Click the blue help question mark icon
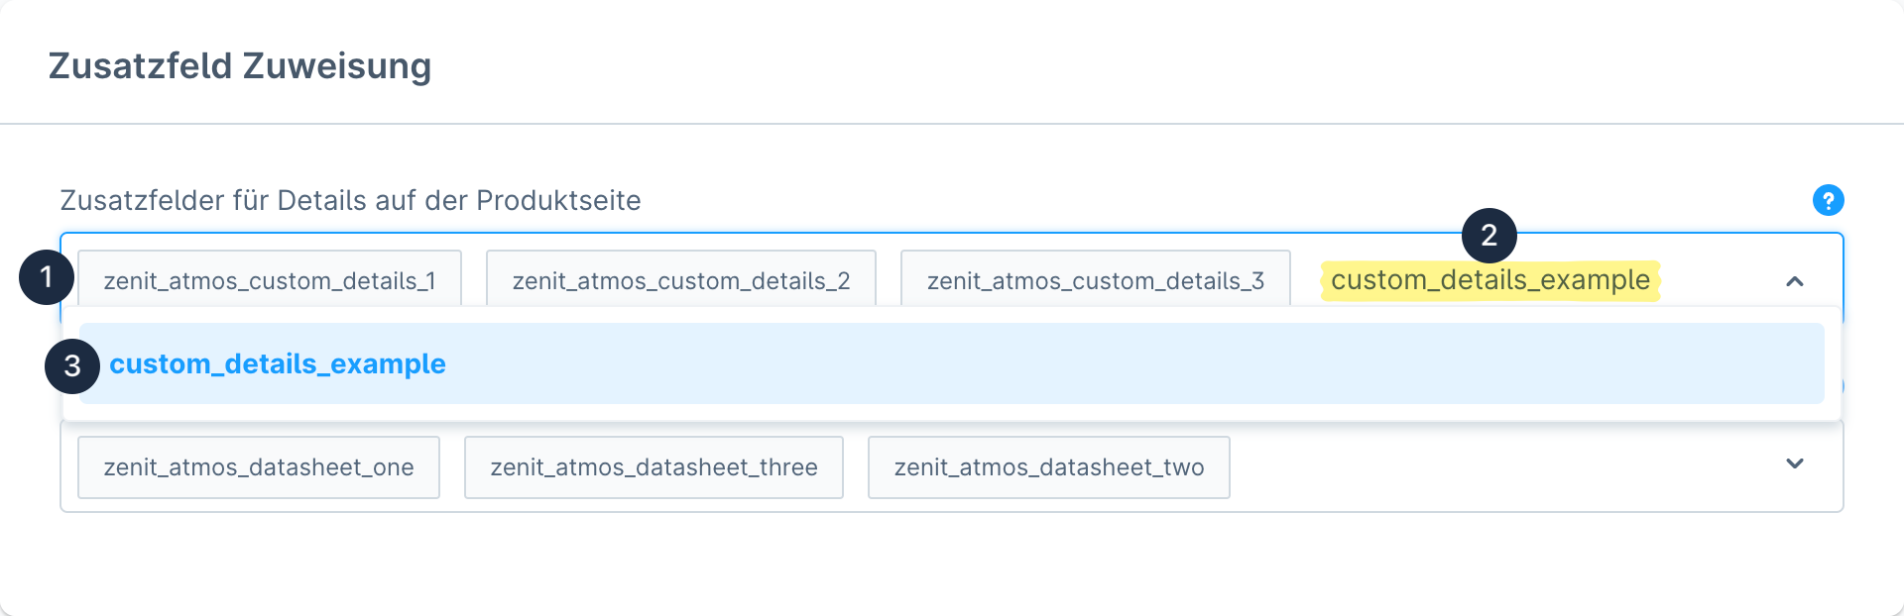This screenshot has height=616, width=1904. click(x=1828, y=200)
